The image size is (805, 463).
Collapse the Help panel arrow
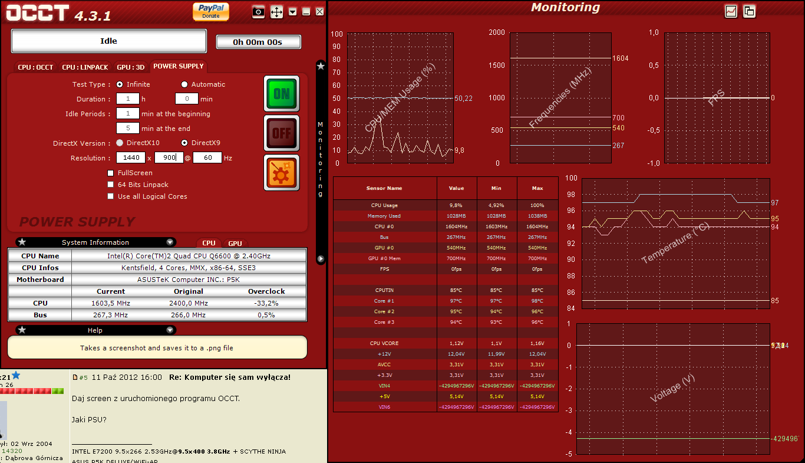click(x=170, y=330)
